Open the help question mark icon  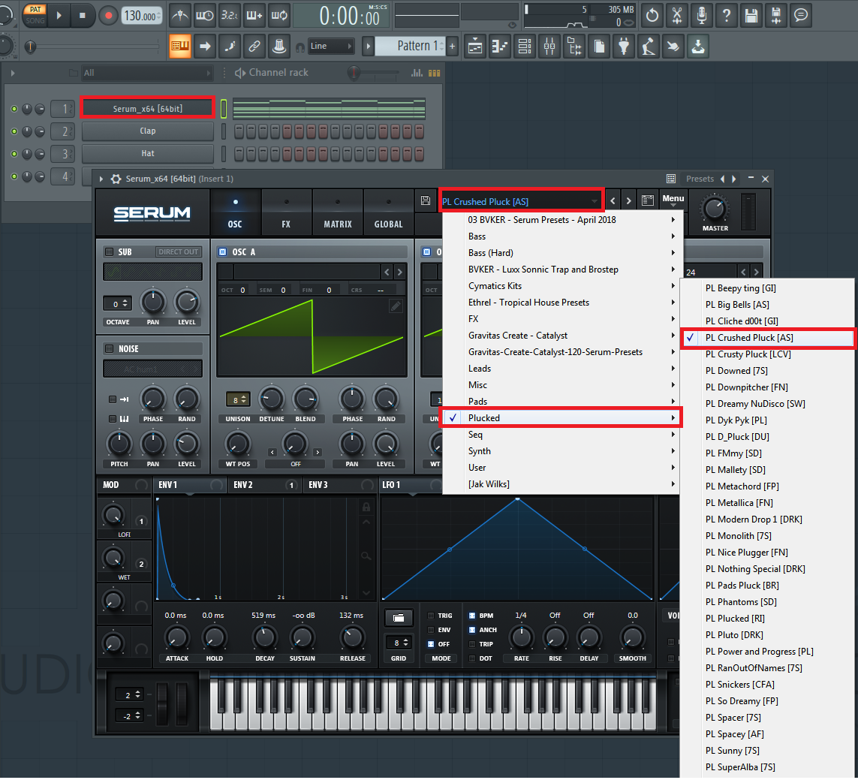(726, 15)
